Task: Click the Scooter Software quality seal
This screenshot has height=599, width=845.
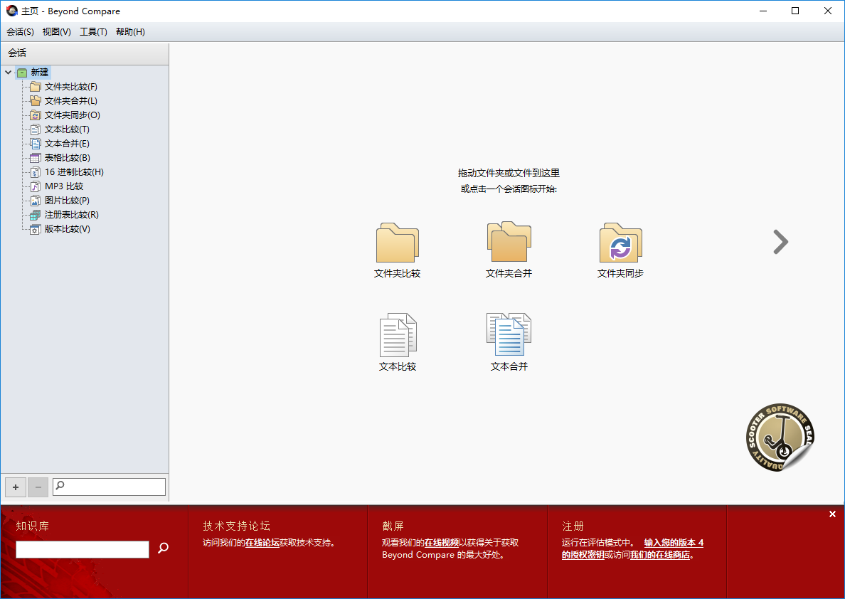Action: [780, 438]
